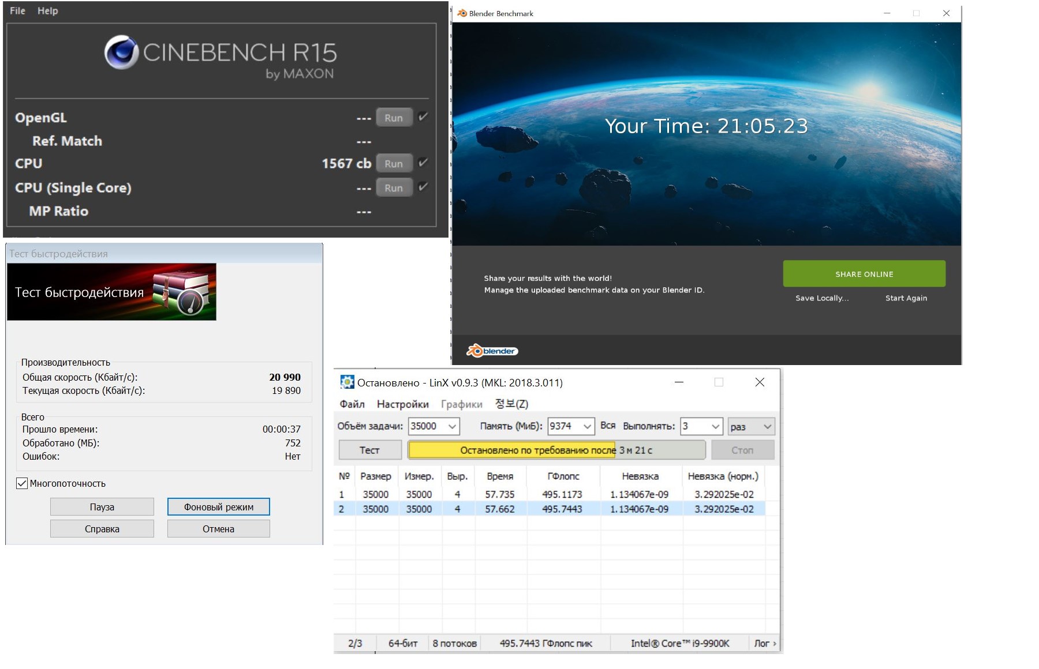The width and height of the screenshot is (1039, 669).
Task: Open the 정보(Z) menu in LinX
Action: pyautogui.click(x=511, y=404)
